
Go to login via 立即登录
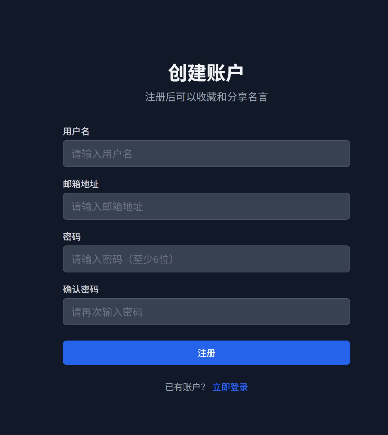(230, 387)
